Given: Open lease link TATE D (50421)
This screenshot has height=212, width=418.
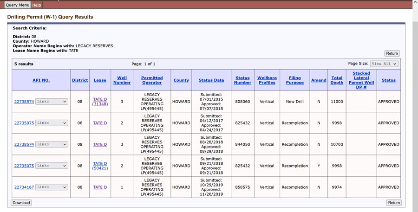Looking at the screenshot, I should [100, 166].
